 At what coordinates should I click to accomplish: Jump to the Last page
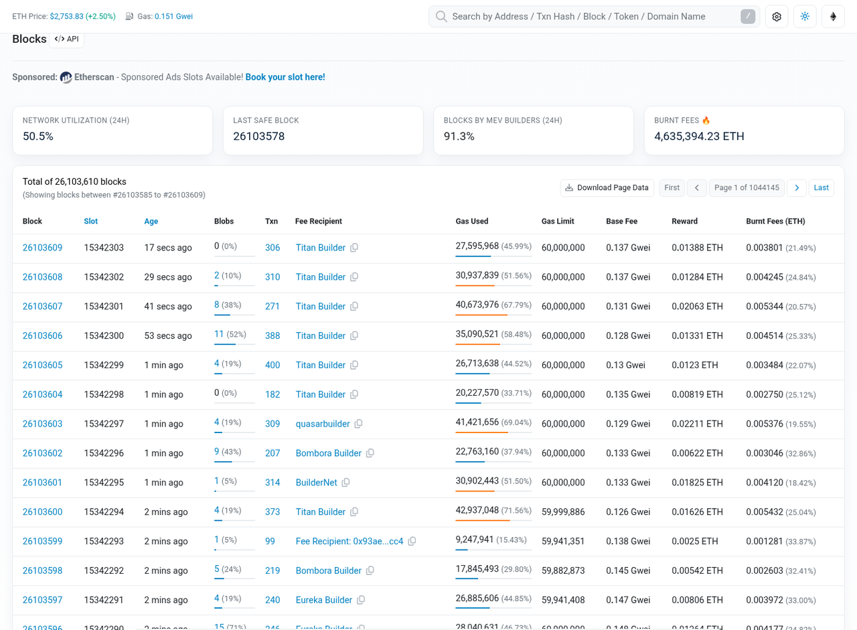pyautogui.click(x=822, y=187)
